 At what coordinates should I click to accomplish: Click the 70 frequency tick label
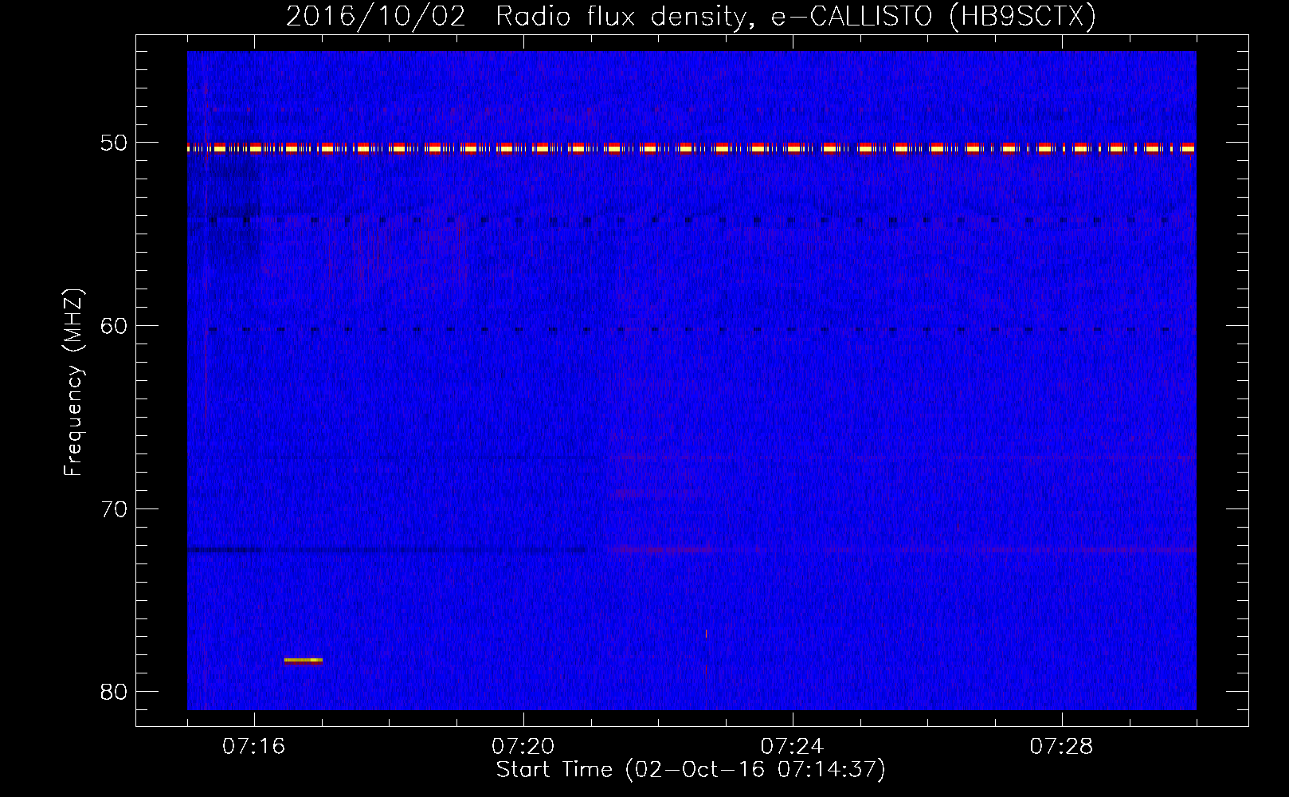(113, 508)
